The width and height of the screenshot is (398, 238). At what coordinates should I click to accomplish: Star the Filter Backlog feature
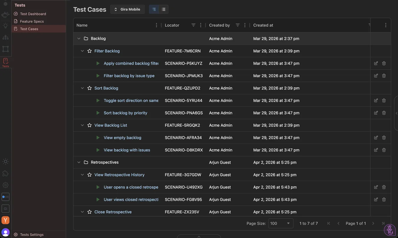click(x=90, y=51)
